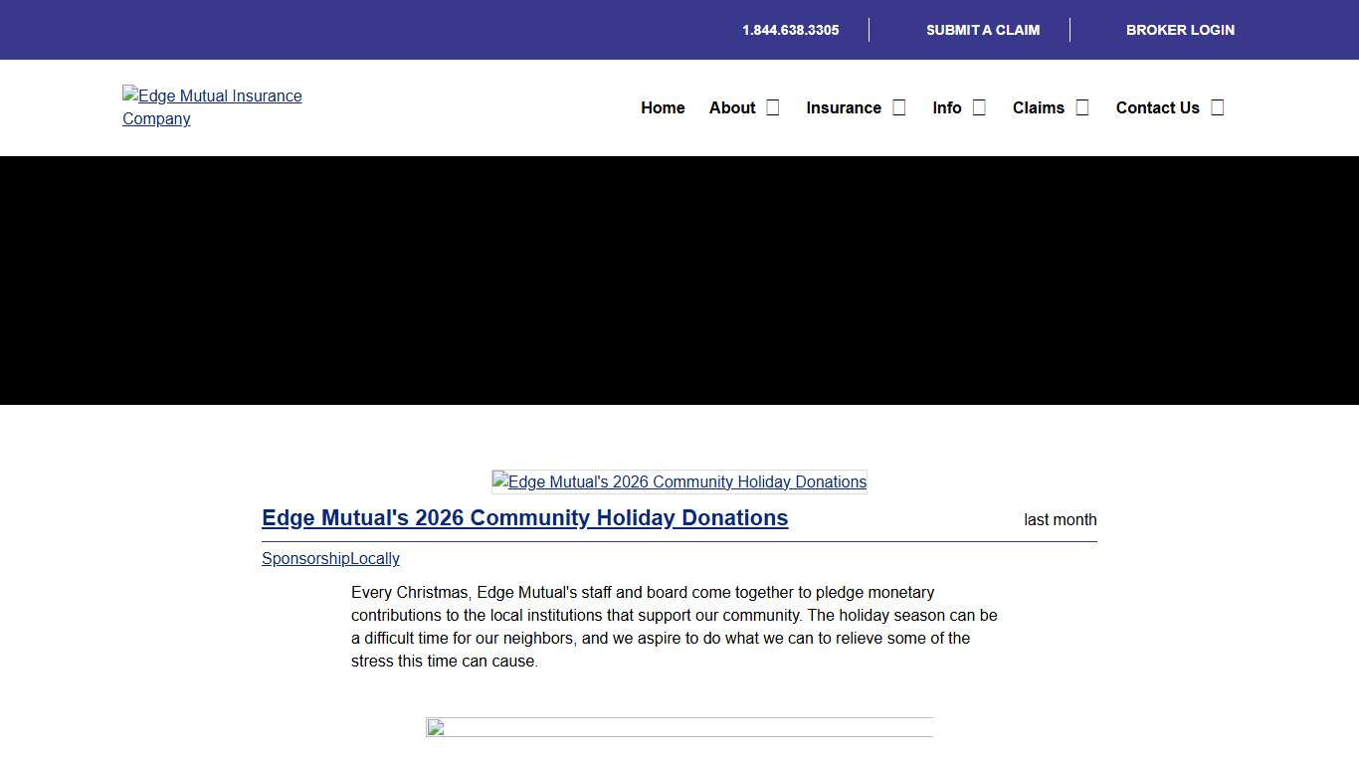This screenshot has width=1359, height=764.
Task: Click the Edge Mutual Insurance Company logo
Action: pos(212,107)
